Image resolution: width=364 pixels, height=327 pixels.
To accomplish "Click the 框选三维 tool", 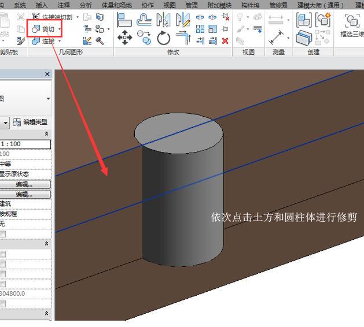I will click(352, 25).
